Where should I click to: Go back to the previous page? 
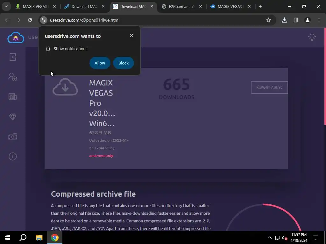click(x=7, y=20)
